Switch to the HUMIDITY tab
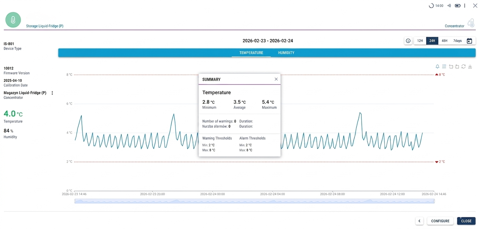Image resolution: width=479 pixels, height=229 pixels. (286, 53)
